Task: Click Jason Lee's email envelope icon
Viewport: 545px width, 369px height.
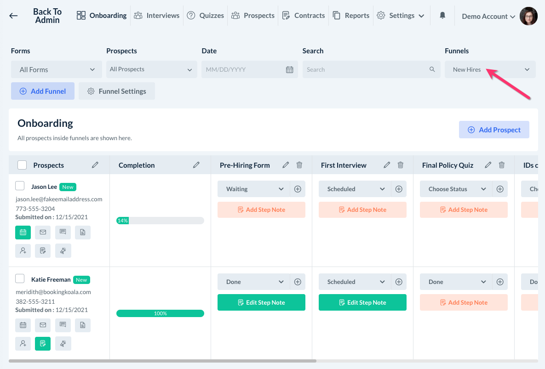Action: coord(43,233)
